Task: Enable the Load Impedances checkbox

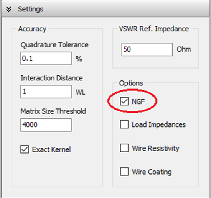Action: click(x=124, y=124)
